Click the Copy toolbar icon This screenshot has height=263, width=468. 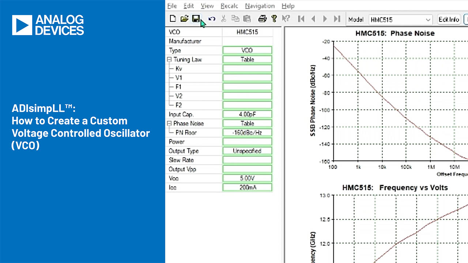pos(235,19)
